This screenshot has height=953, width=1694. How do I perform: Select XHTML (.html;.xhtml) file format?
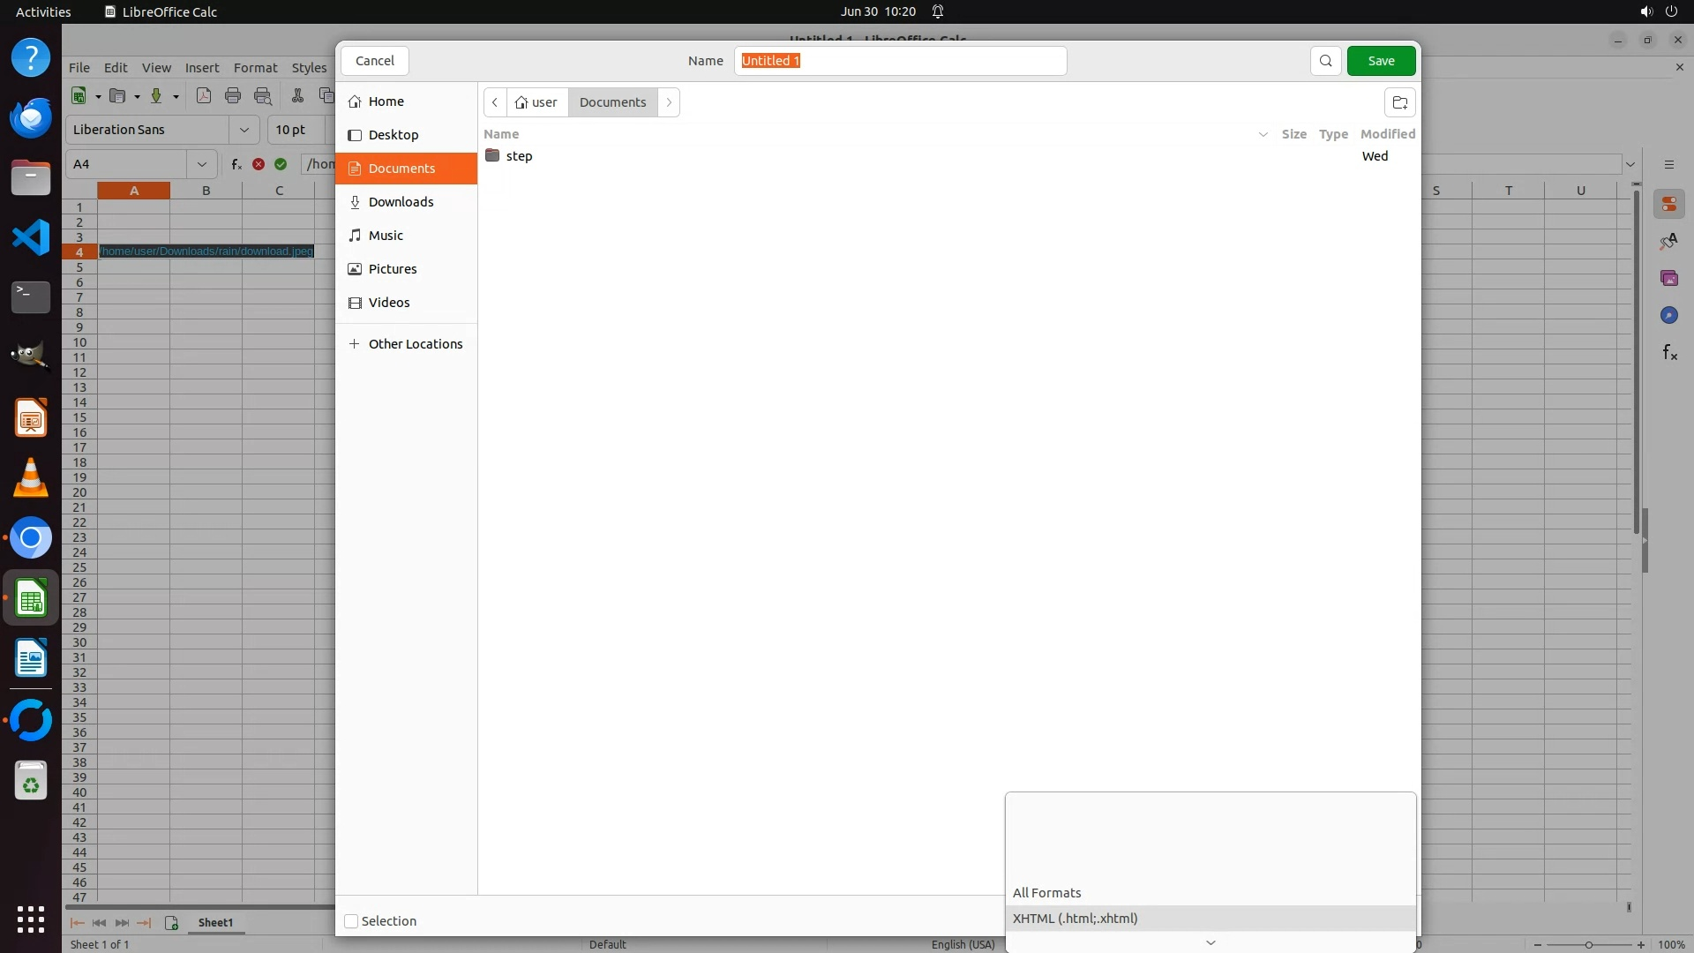coord(1075,919)
